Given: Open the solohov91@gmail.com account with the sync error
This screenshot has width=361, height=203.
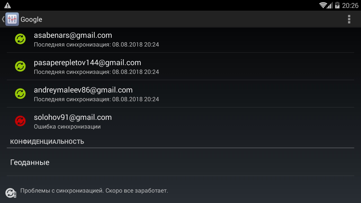Looking at the screenshot, I should (180, 121).
